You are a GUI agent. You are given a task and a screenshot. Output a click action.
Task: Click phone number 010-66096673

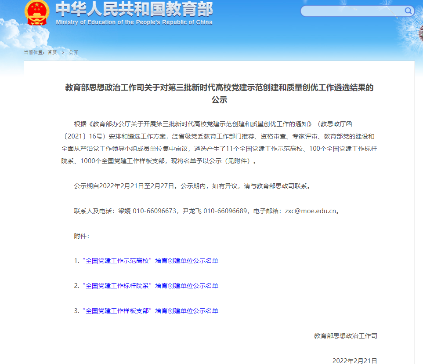click(154, 211)
